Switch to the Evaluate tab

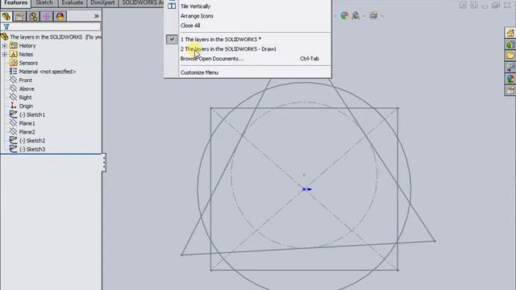[x=73, y=3]
